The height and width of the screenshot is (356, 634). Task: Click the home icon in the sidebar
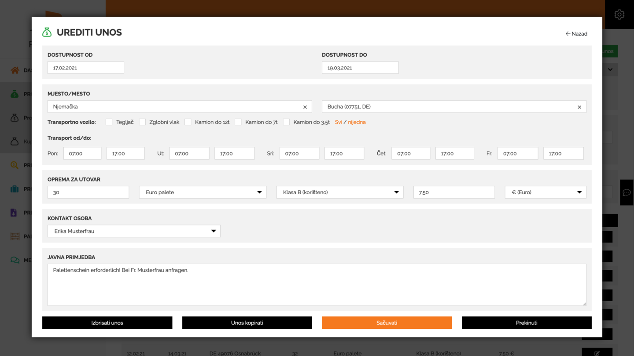(15, 70)
